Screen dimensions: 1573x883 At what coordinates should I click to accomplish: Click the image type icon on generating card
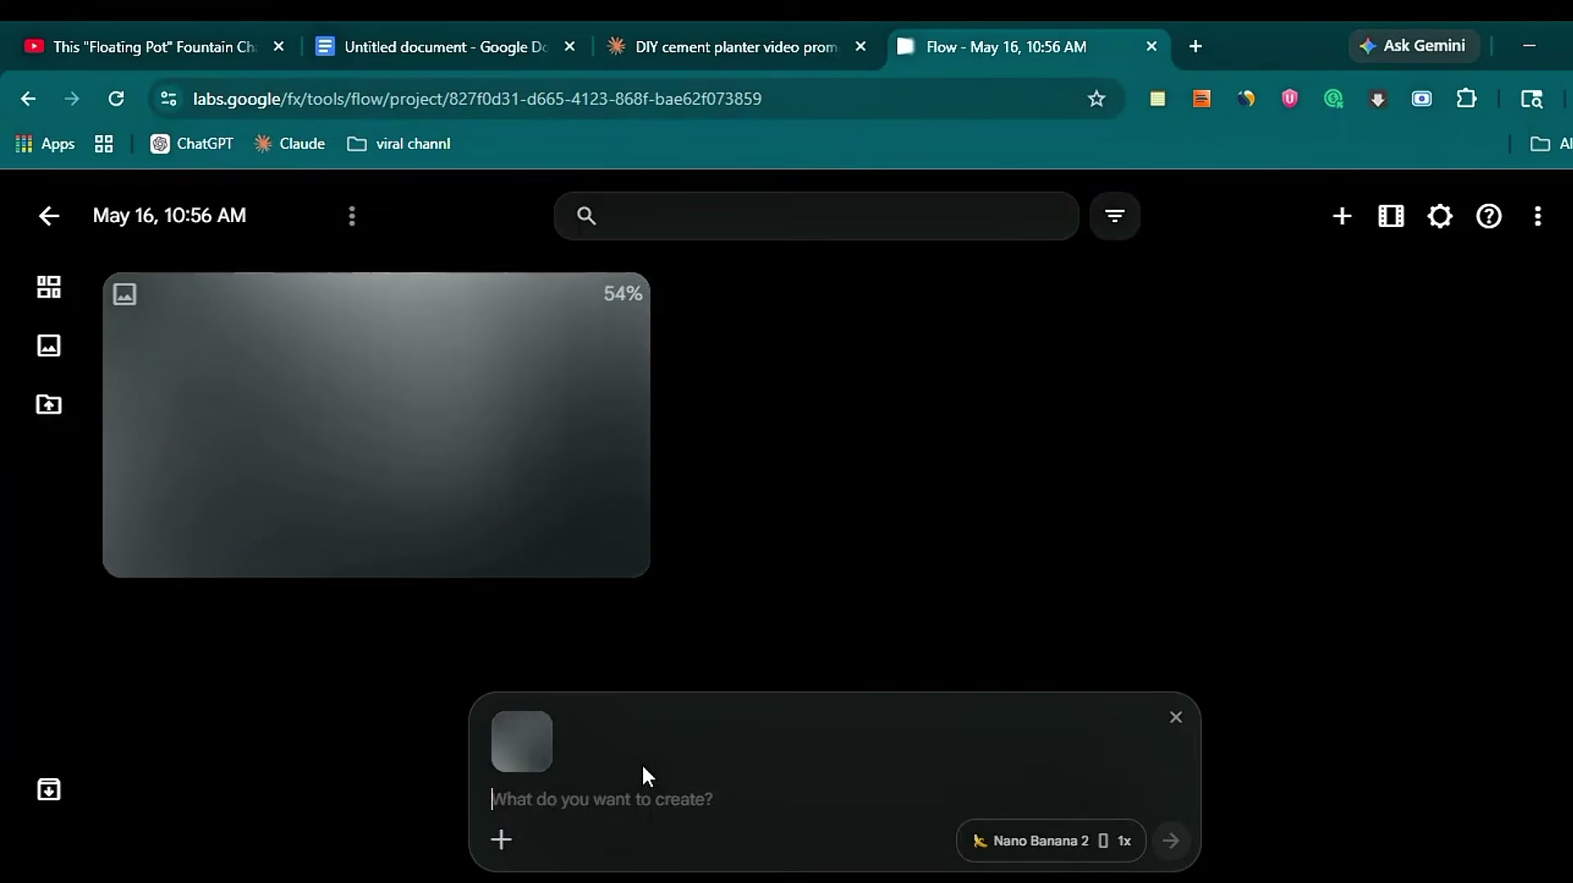[125, 294]
